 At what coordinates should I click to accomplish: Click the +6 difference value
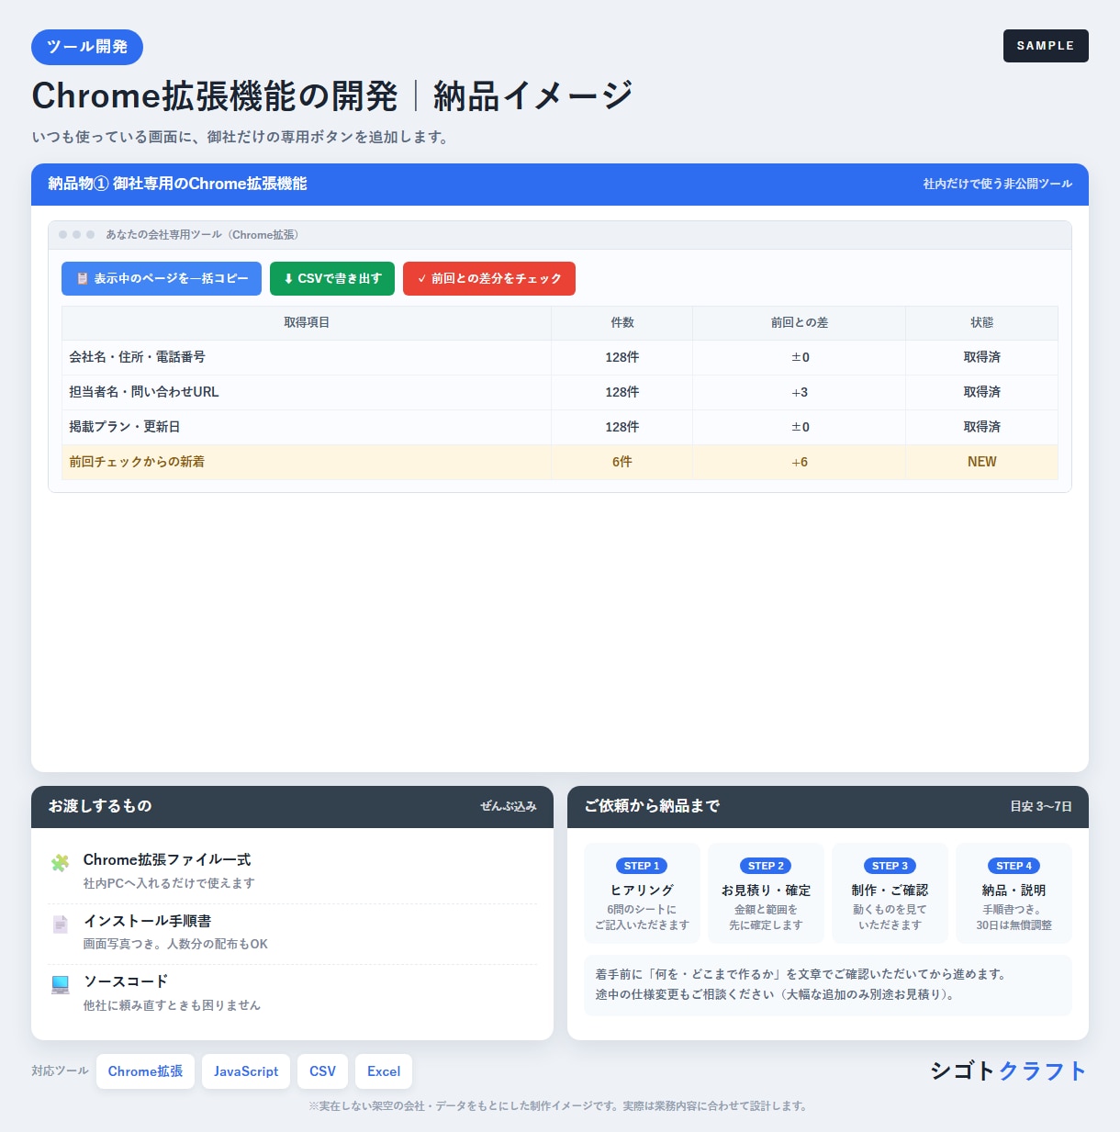[800, 462]
